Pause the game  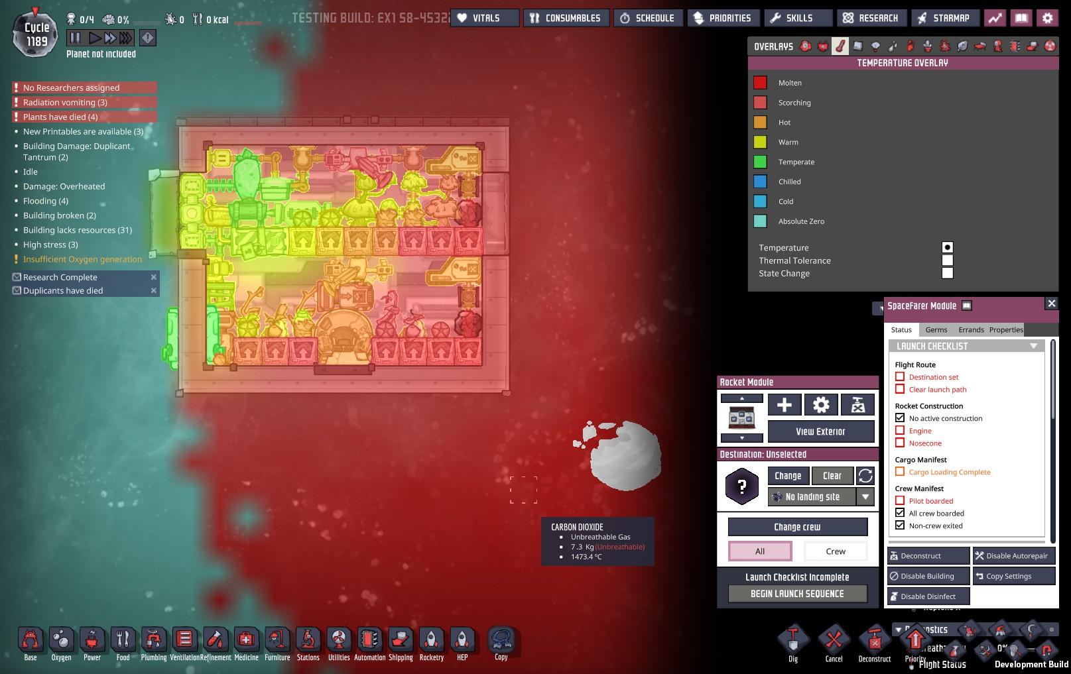[75, 38]
